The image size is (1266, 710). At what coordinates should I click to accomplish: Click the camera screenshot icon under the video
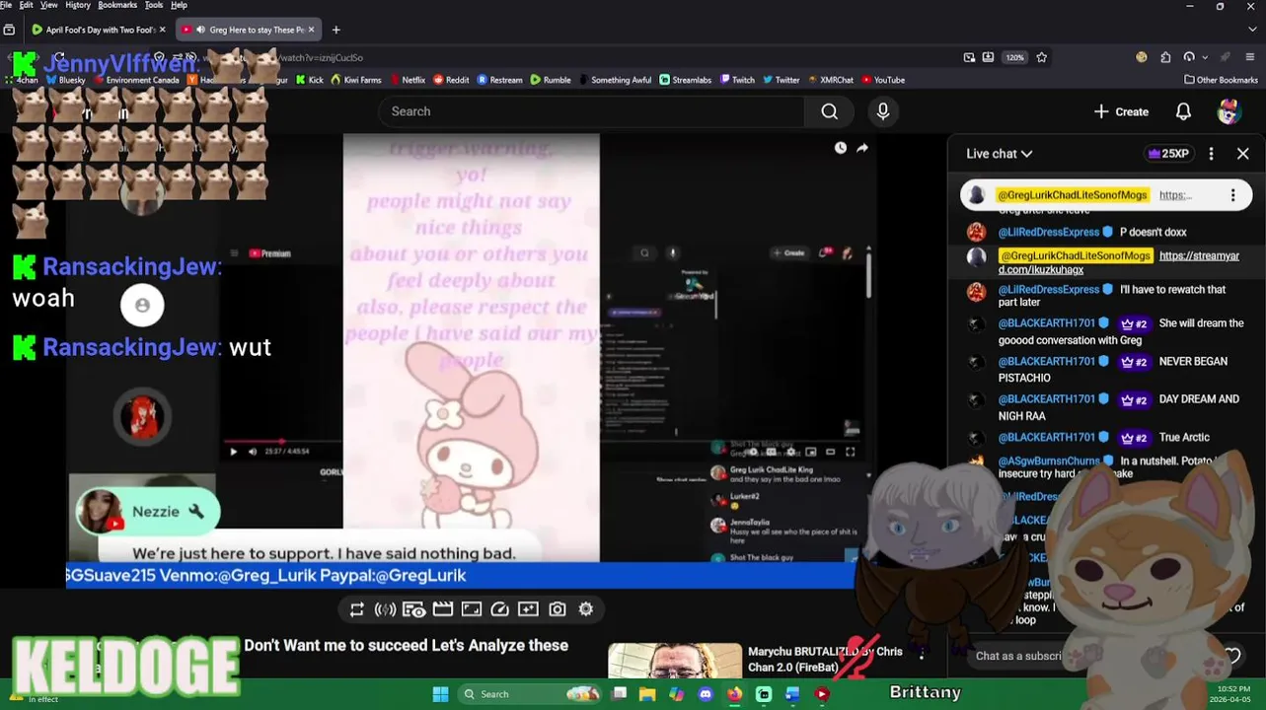(558, 609)
